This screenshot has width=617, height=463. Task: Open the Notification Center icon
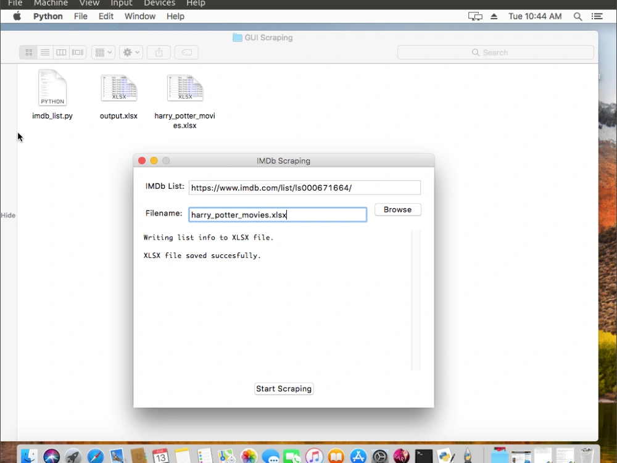coord(597,16)
